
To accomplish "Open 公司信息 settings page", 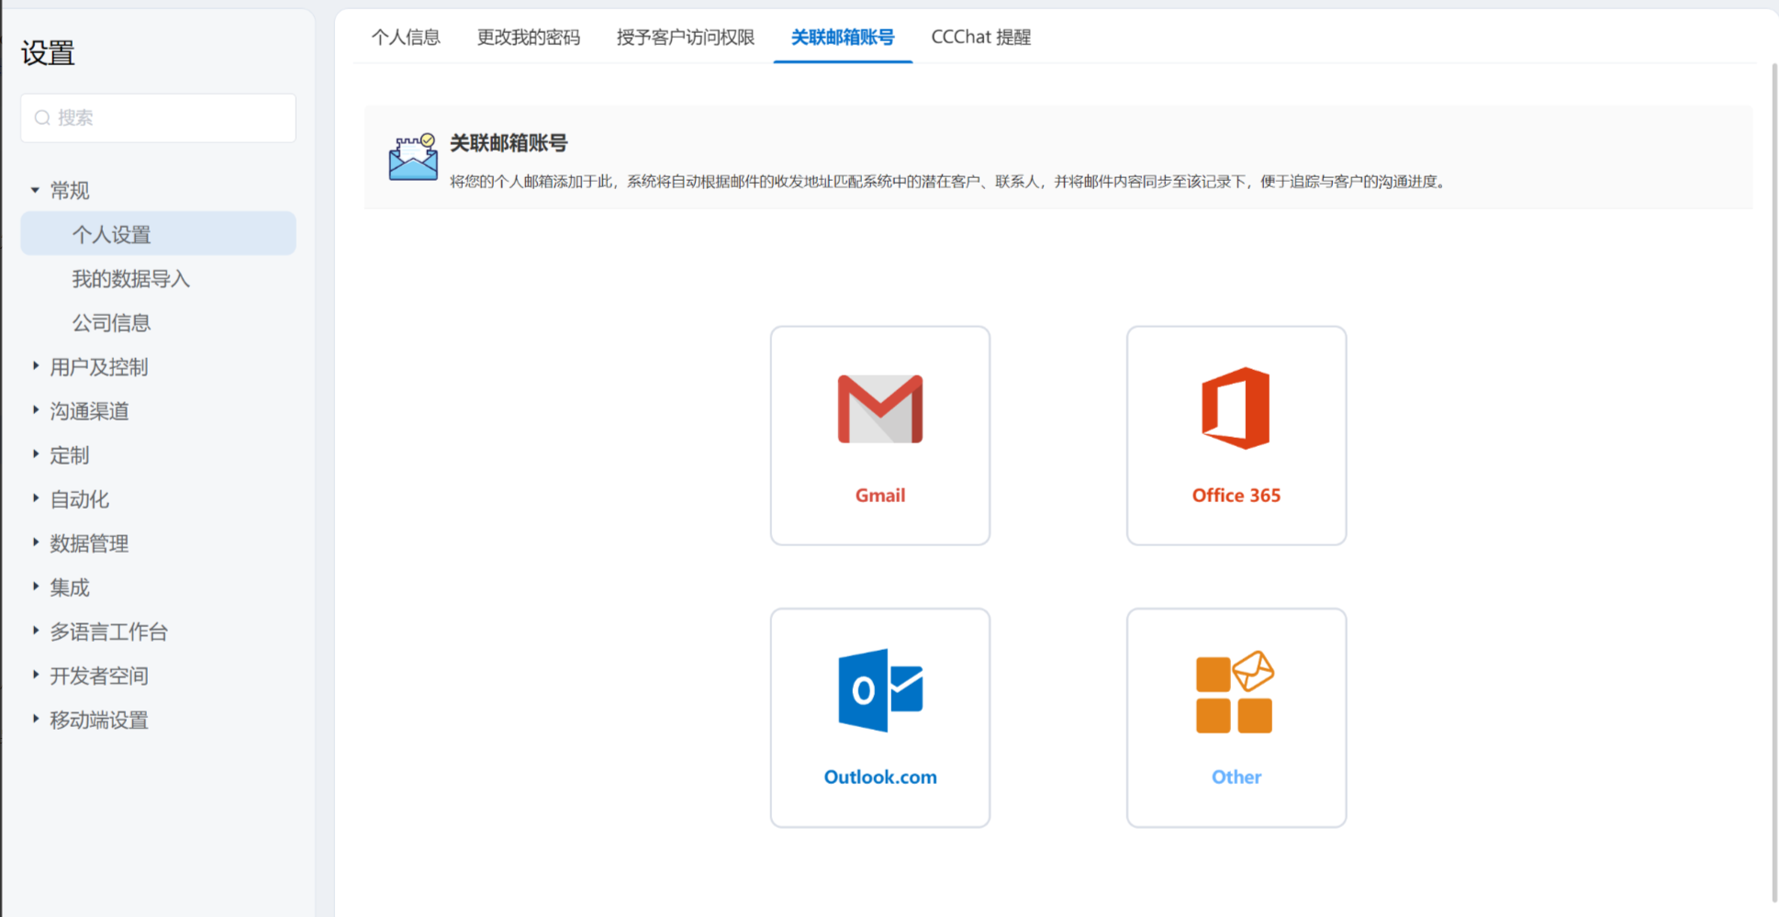I will [x=111, y=323].
